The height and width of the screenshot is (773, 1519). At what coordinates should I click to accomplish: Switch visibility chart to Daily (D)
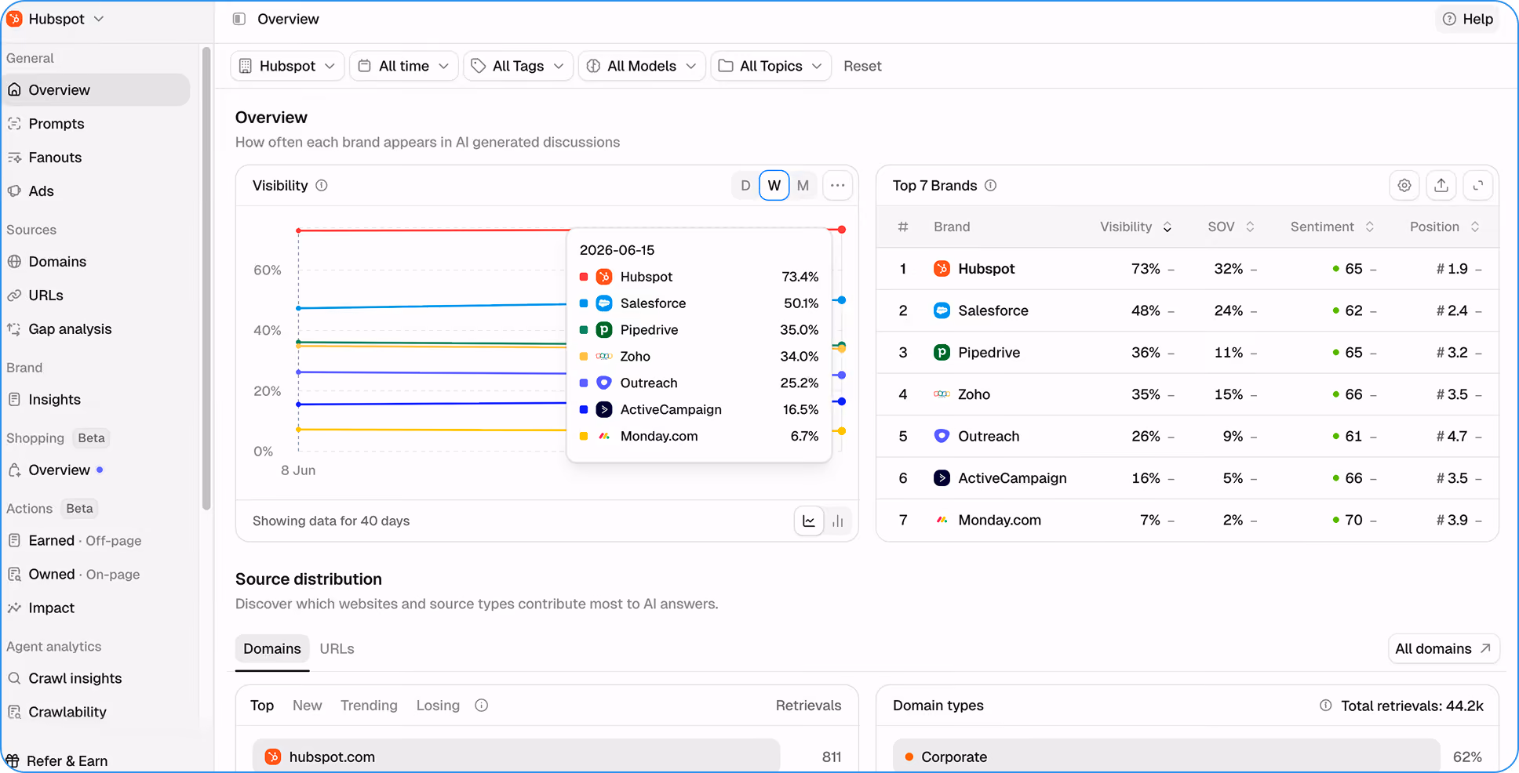tap(745, 186)
